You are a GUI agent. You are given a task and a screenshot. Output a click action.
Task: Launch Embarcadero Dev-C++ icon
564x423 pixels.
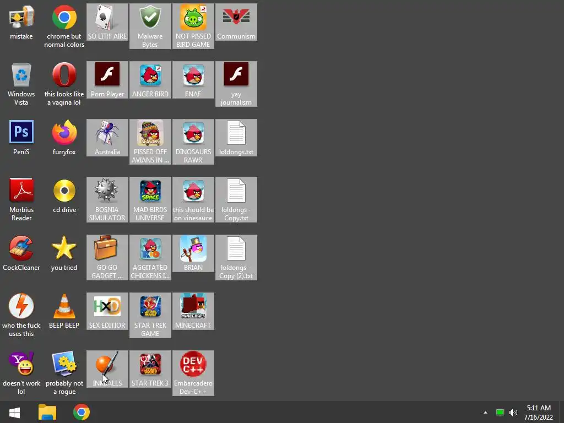click(193, 373)
